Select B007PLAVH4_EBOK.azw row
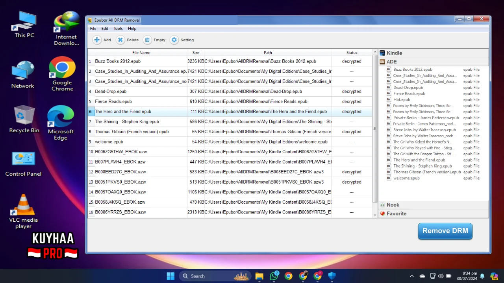The height and width of the screenshot is (283, 504). click(x=230, y=162)
